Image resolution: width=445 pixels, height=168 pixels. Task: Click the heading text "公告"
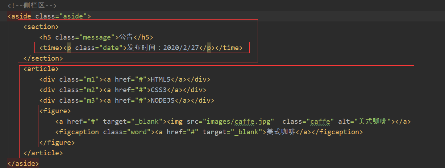coord(126,37)
